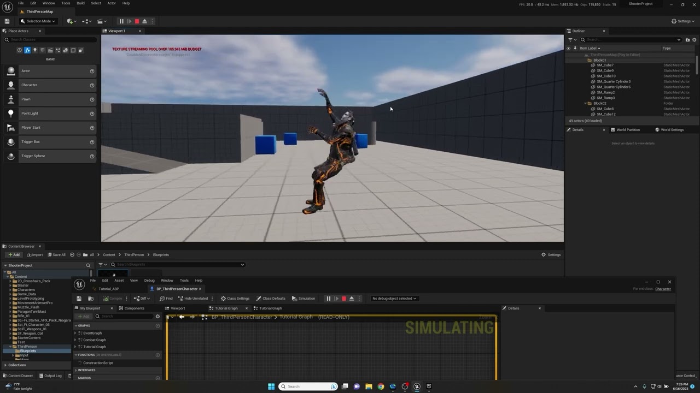Open the Content Drawer
Viewport: 700px width, 393px height.
(x=17, y=376)
